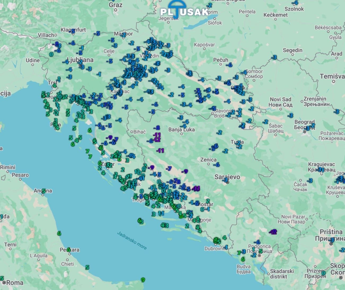Click the Temišvar city marker

pos(333,81)
